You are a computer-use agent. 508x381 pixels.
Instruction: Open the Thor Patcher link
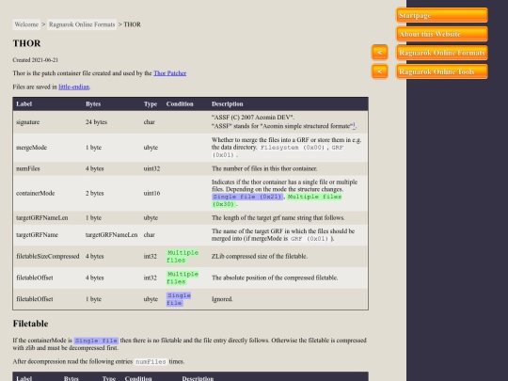[x=169, y=73]
